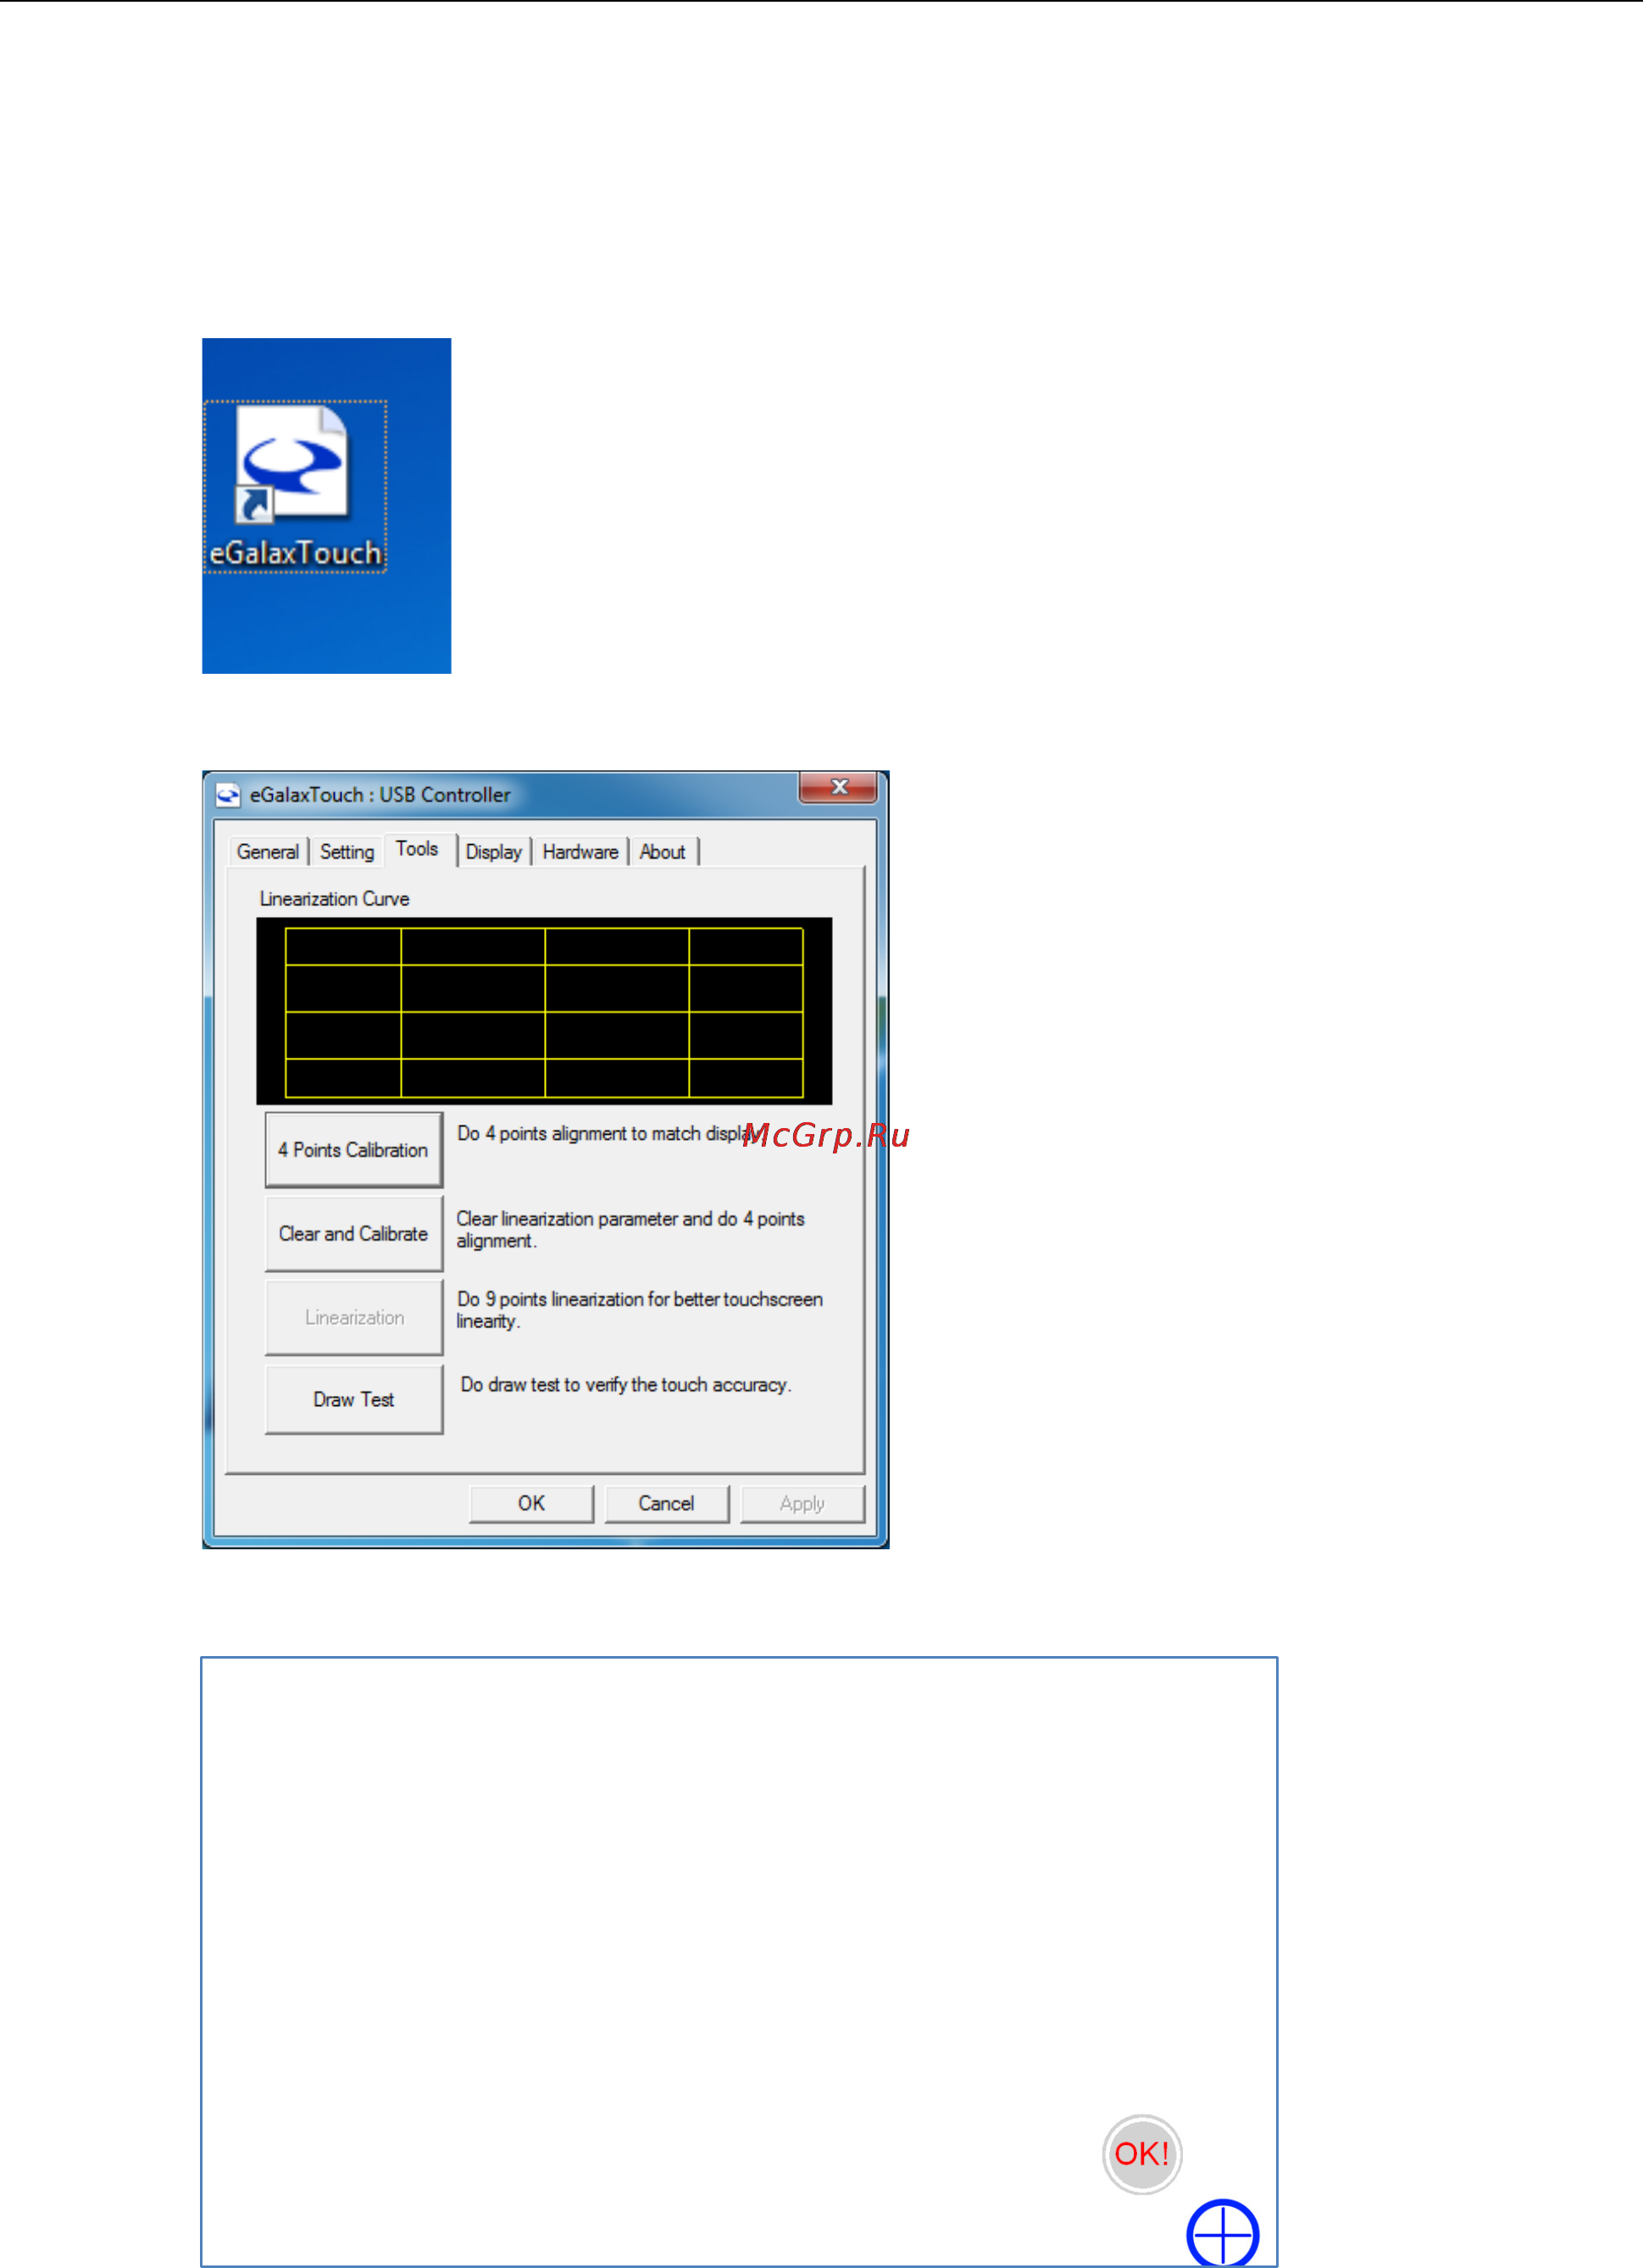Open the Display tab

click(494, 852)
